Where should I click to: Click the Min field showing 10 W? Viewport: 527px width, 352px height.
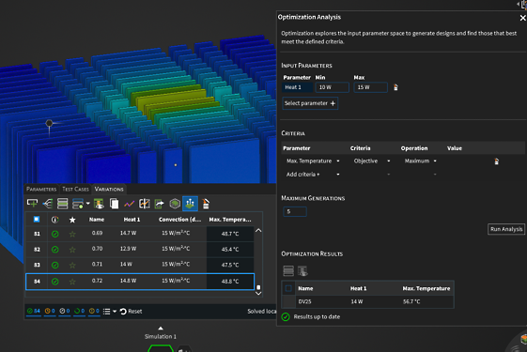(x=332, y=87)
